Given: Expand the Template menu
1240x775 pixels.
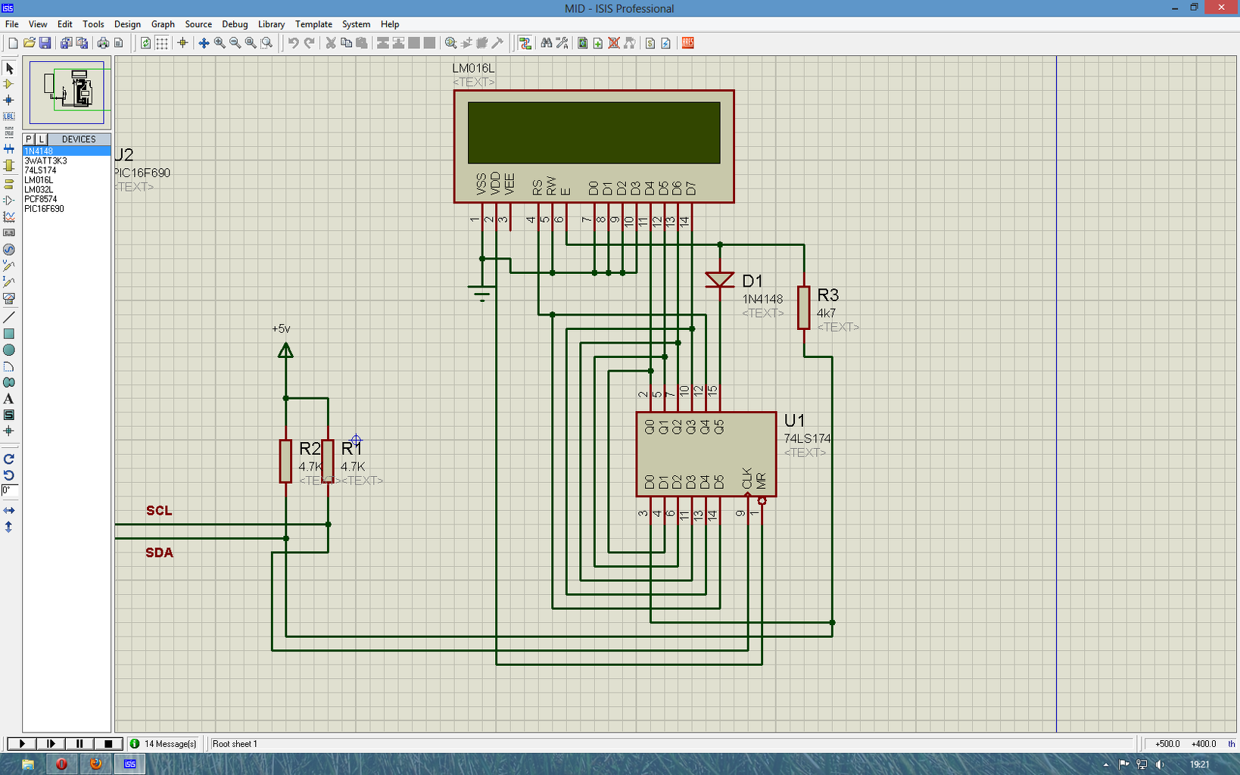Looking at the screenshot, I should pyautogui.click(x=313, y=24).
